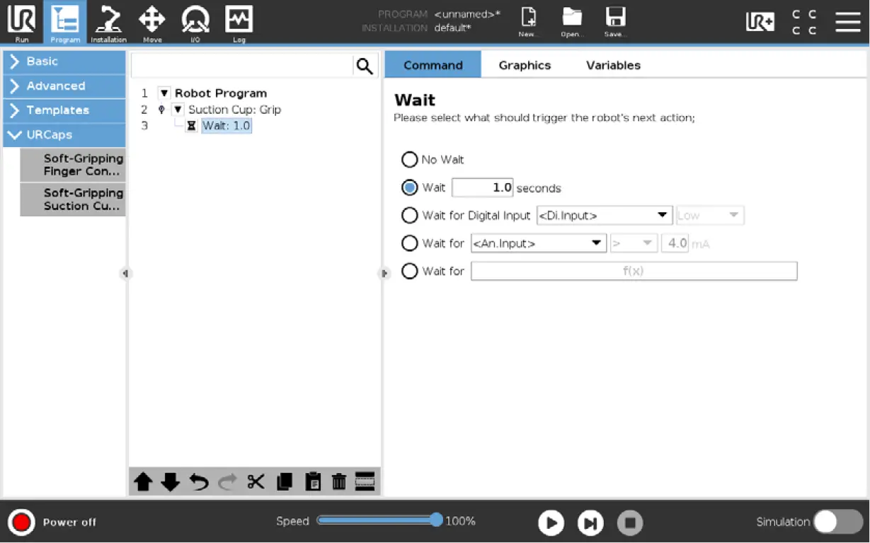Open the Installation screen icon

[x=108, y=23]
